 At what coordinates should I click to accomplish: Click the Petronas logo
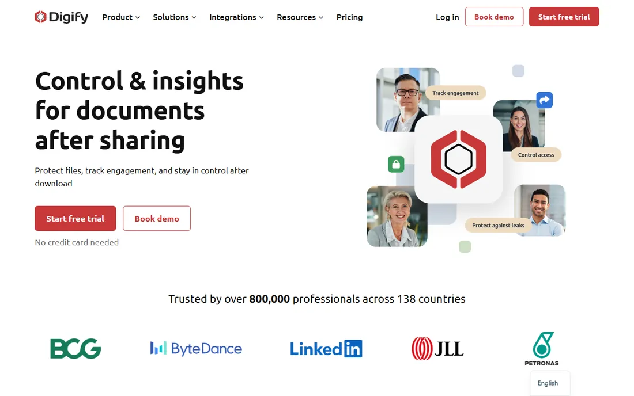pos(542,349)
